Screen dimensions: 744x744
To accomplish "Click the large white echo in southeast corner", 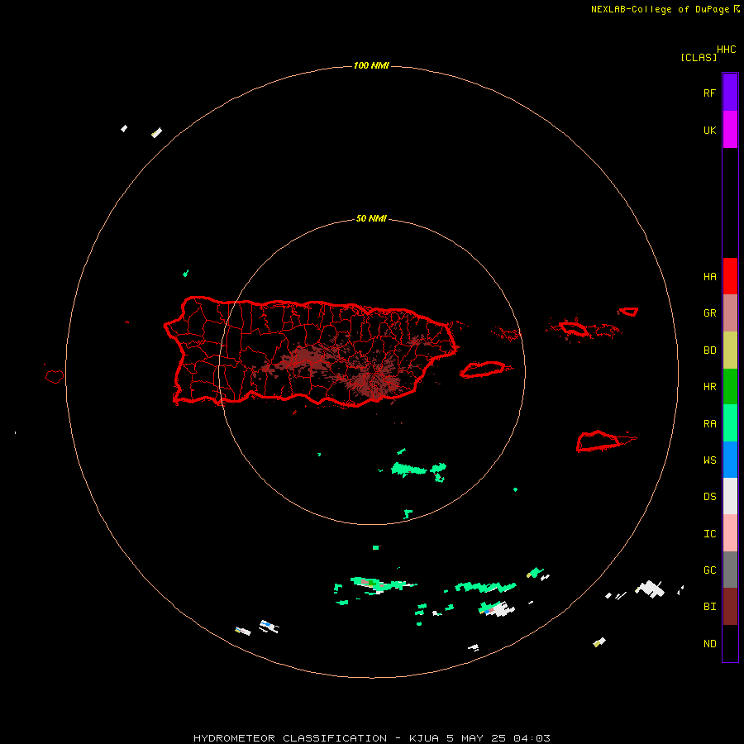I will [650, 589].
